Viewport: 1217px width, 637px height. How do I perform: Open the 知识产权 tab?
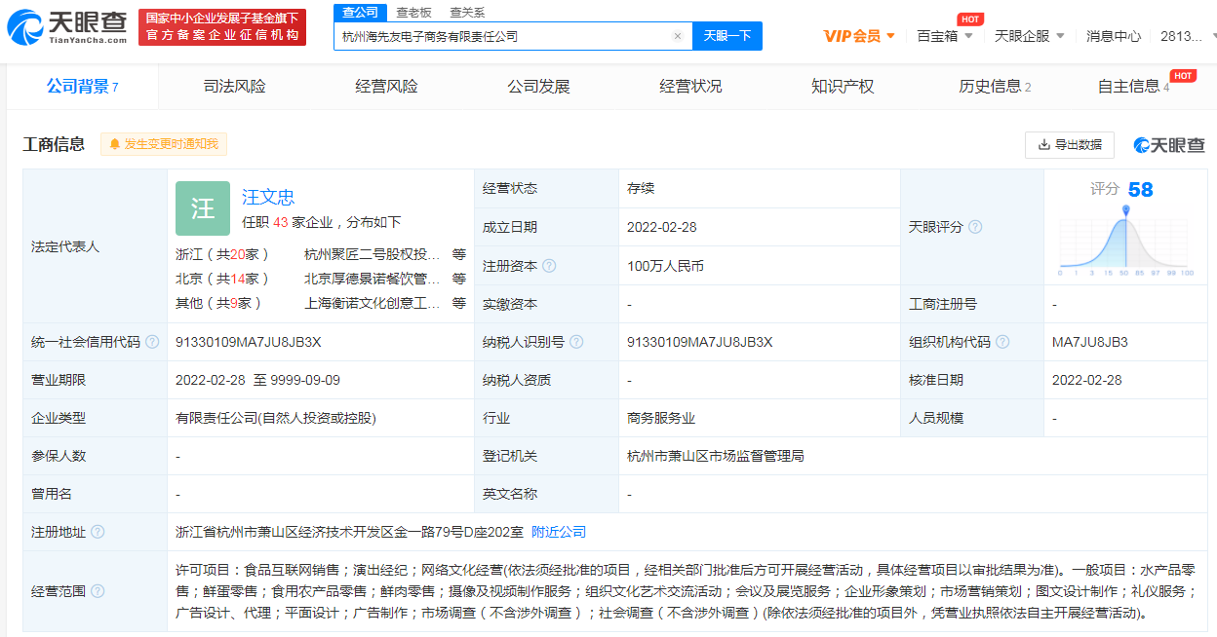point(843,87)
